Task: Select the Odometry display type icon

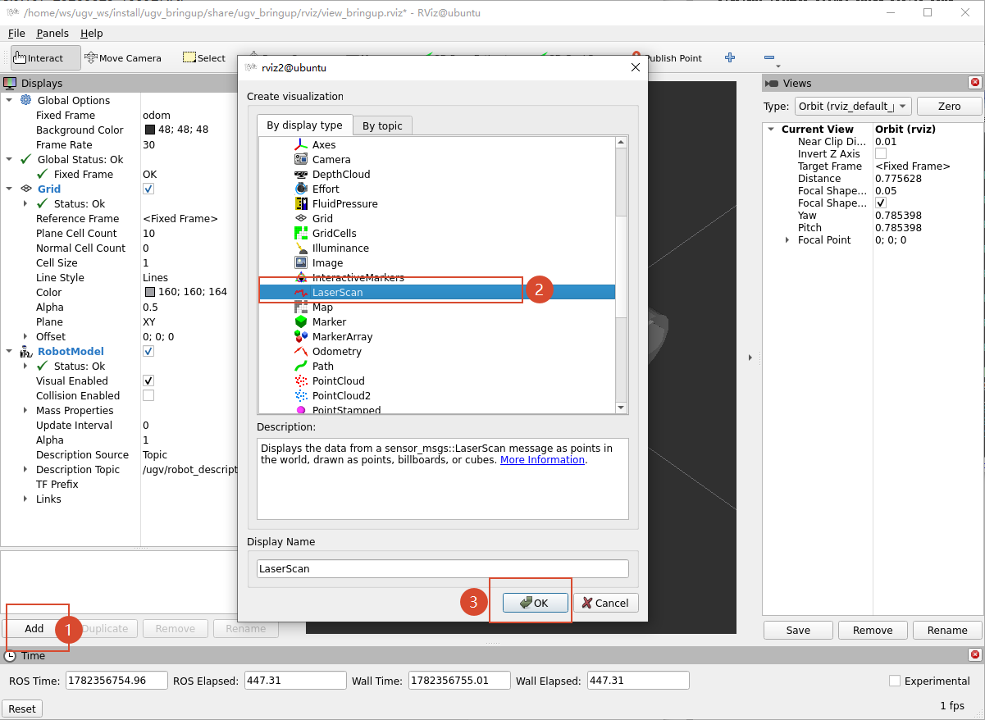Action: click(x=301, y=351)
